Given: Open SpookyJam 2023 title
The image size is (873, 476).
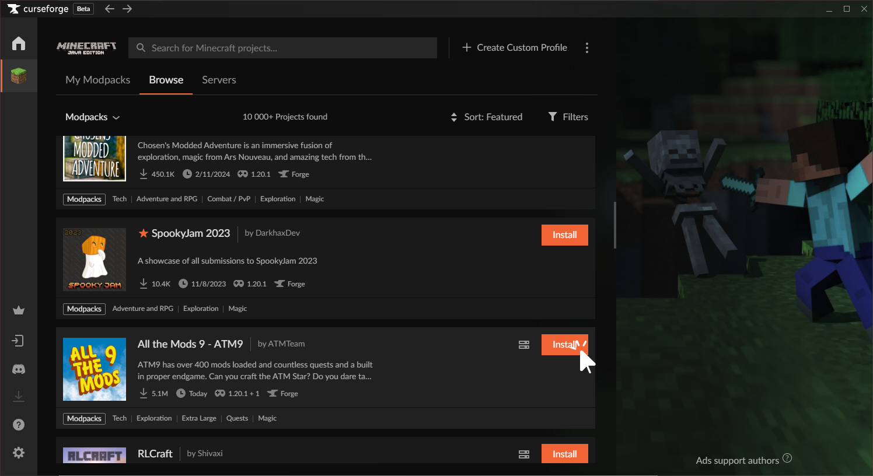Looking at the screenshot, I should (191, 233).
